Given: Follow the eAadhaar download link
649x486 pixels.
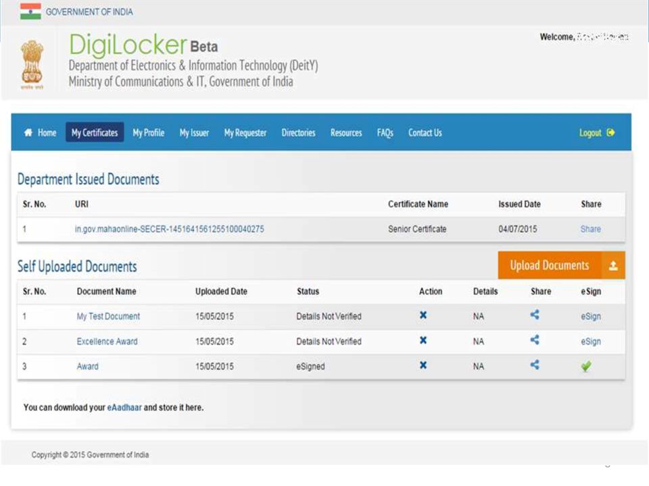Looking at the screenshot, I should click(124, 407).
